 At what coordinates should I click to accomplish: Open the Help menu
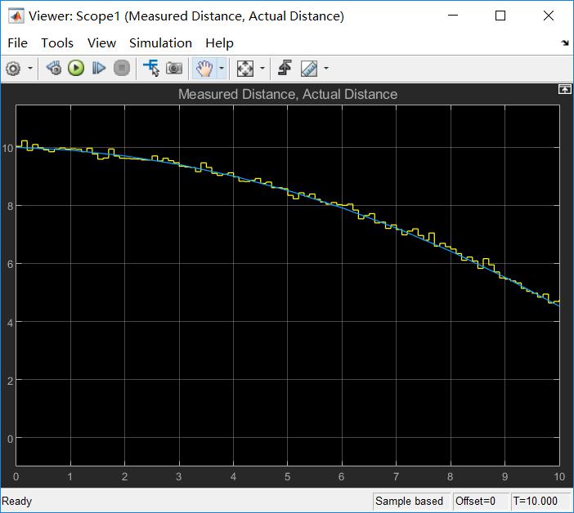[x=220, y=43]
